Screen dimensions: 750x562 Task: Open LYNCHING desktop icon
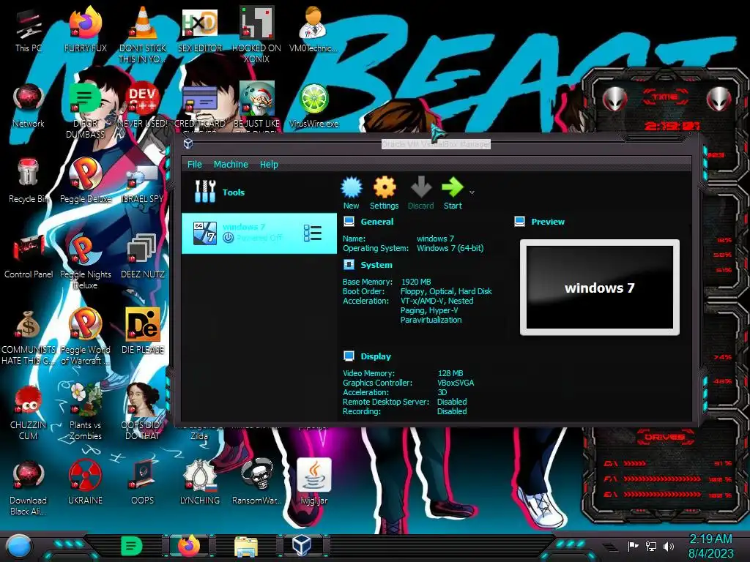[x=200, y=482]
